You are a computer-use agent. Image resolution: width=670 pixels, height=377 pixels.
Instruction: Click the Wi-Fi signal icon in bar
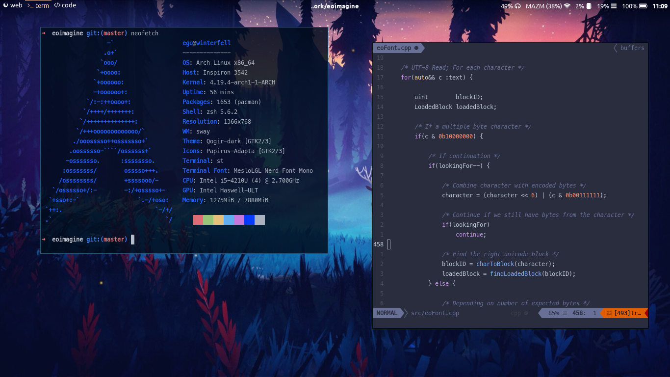click(x=567, y=6)
